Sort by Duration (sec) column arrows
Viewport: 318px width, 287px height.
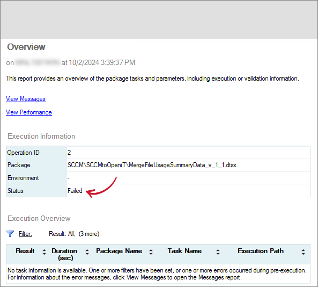(87, 252)
